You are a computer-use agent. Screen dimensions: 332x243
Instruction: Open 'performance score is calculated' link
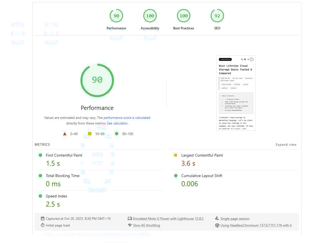127,118
